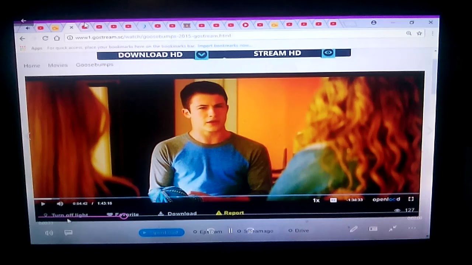The width and height of the screenshot is (472, 265).
Task: Click the Download link below player
Action: tap(177, 213)
